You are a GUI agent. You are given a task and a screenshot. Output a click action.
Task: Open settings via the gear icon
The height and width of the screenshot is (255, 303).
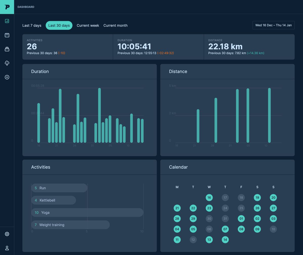tap(7, 234)
